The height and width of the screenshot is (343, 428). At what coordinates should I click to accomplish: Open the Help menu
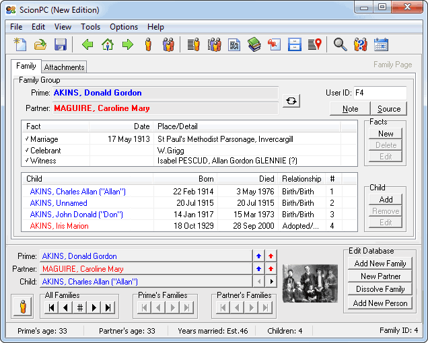[155, 27]
